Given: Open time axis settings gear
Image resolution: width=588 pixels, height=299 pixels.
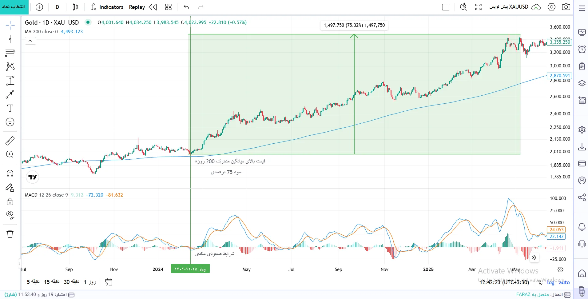Looking at the screenshot, I should (561, 269).
